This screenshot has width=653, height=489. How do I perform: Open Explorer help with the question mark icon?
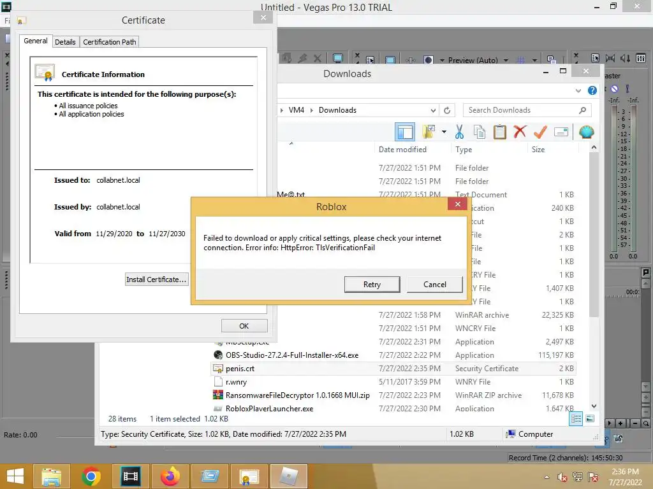click(x=592, y=90)
